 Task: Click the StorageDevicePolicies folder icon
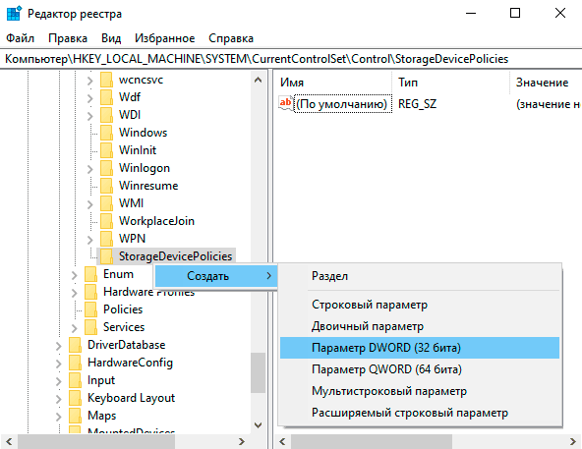(106, 256)
